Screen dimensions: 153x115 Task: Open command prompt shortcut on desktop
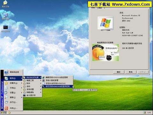[x=5, y=27]
